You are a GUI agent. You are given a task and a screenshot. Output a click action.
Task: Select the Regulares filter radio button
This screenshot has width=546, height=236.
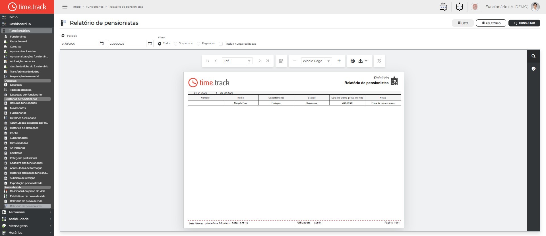click(x=198, y=44)
